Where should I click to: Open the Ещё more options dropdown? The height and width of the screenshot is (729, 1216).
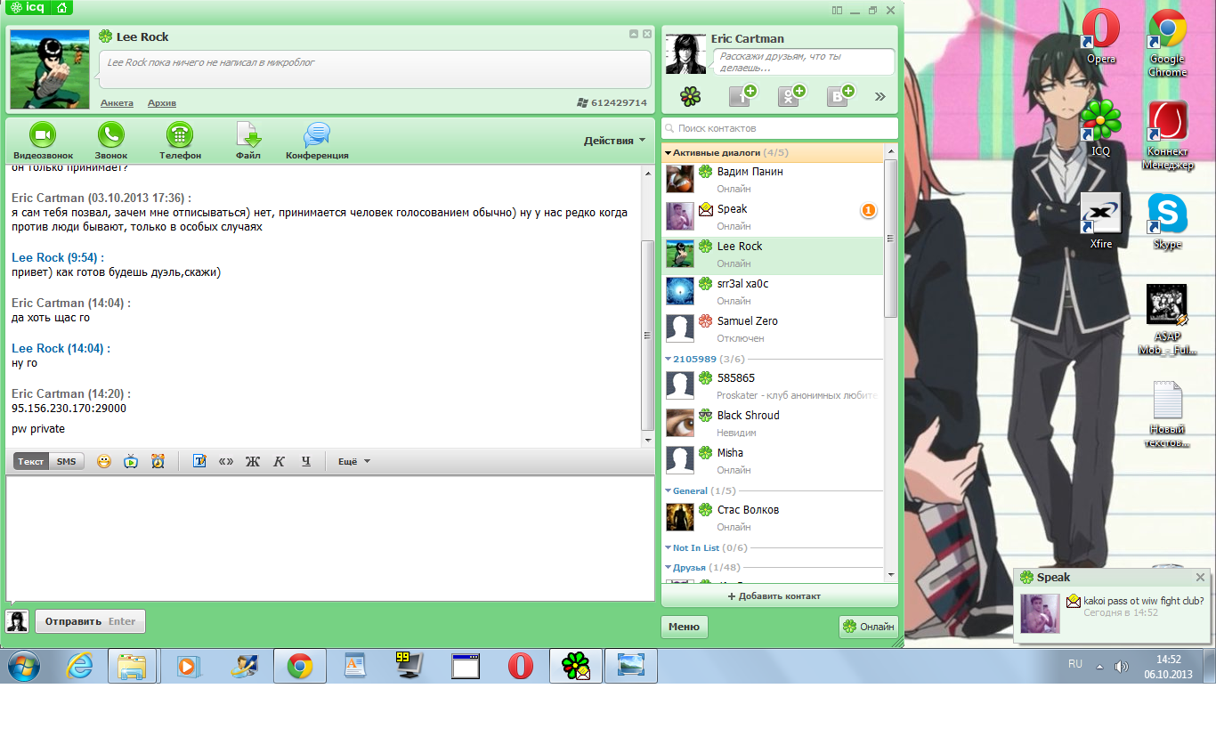click(354, 461)
